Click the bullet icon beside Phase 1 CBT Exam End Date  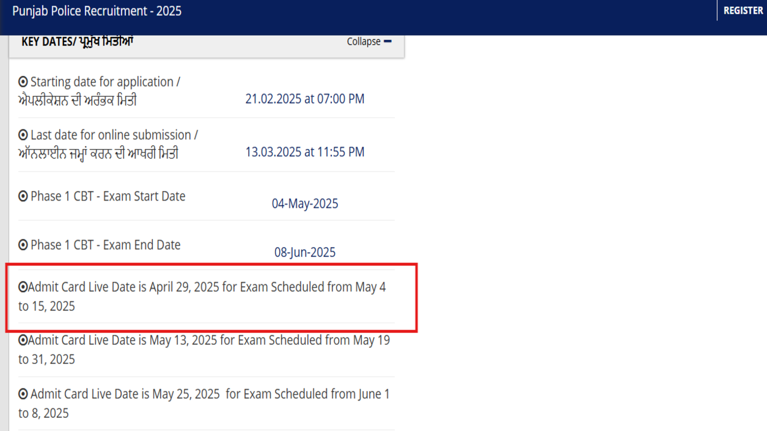tap(23, 245)
